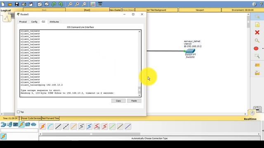Select Multiuser Connection cloud icon
The height and width of the screenshot is (148, 264).
[x=34, y=125]
